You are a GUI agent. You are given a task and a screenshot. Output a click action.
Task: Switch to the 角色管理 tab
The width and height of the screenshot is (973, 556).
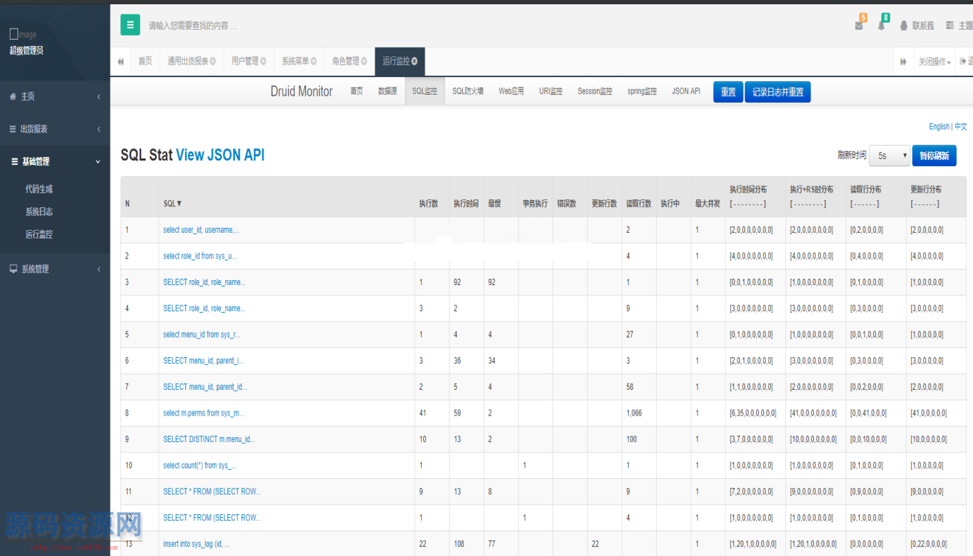345,61
